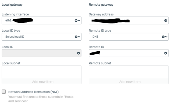Screen dimensions: 172x108
Task: Enable Network Address Translation (NAT) checkbox
Action: [x=4, y=92]
